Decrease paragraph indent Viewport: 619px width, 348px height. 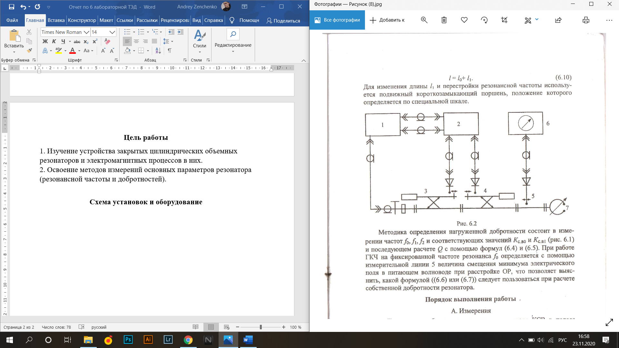[172, 32]
